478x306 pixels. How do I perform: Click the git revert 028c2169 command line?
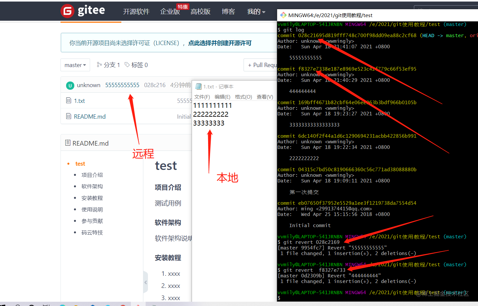[309, 242]
